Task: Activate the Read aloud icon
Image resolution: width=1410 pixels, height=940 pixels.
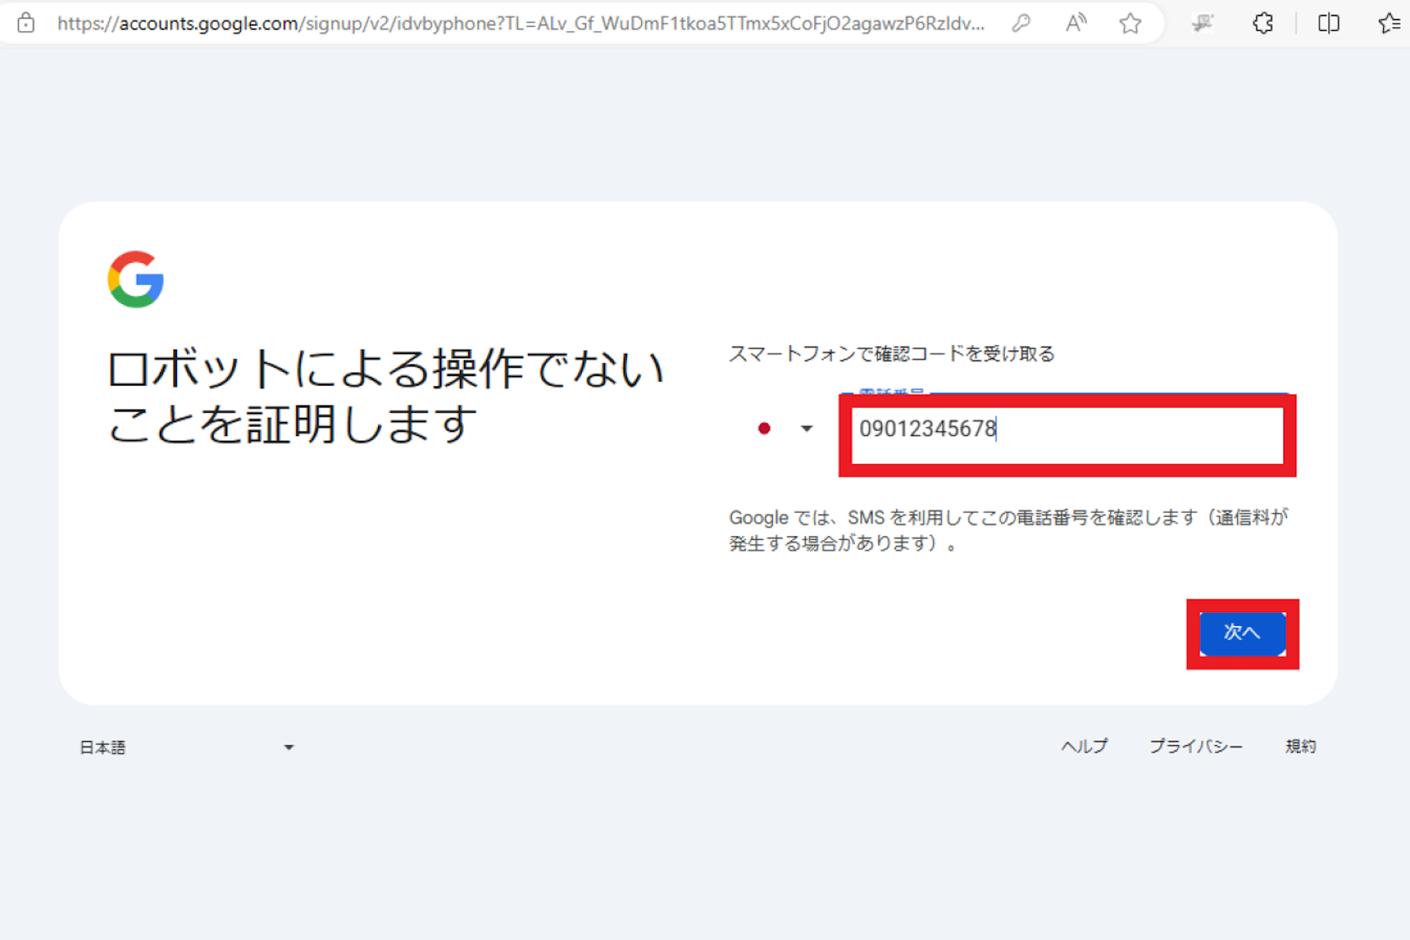Action: (1075, 23)
